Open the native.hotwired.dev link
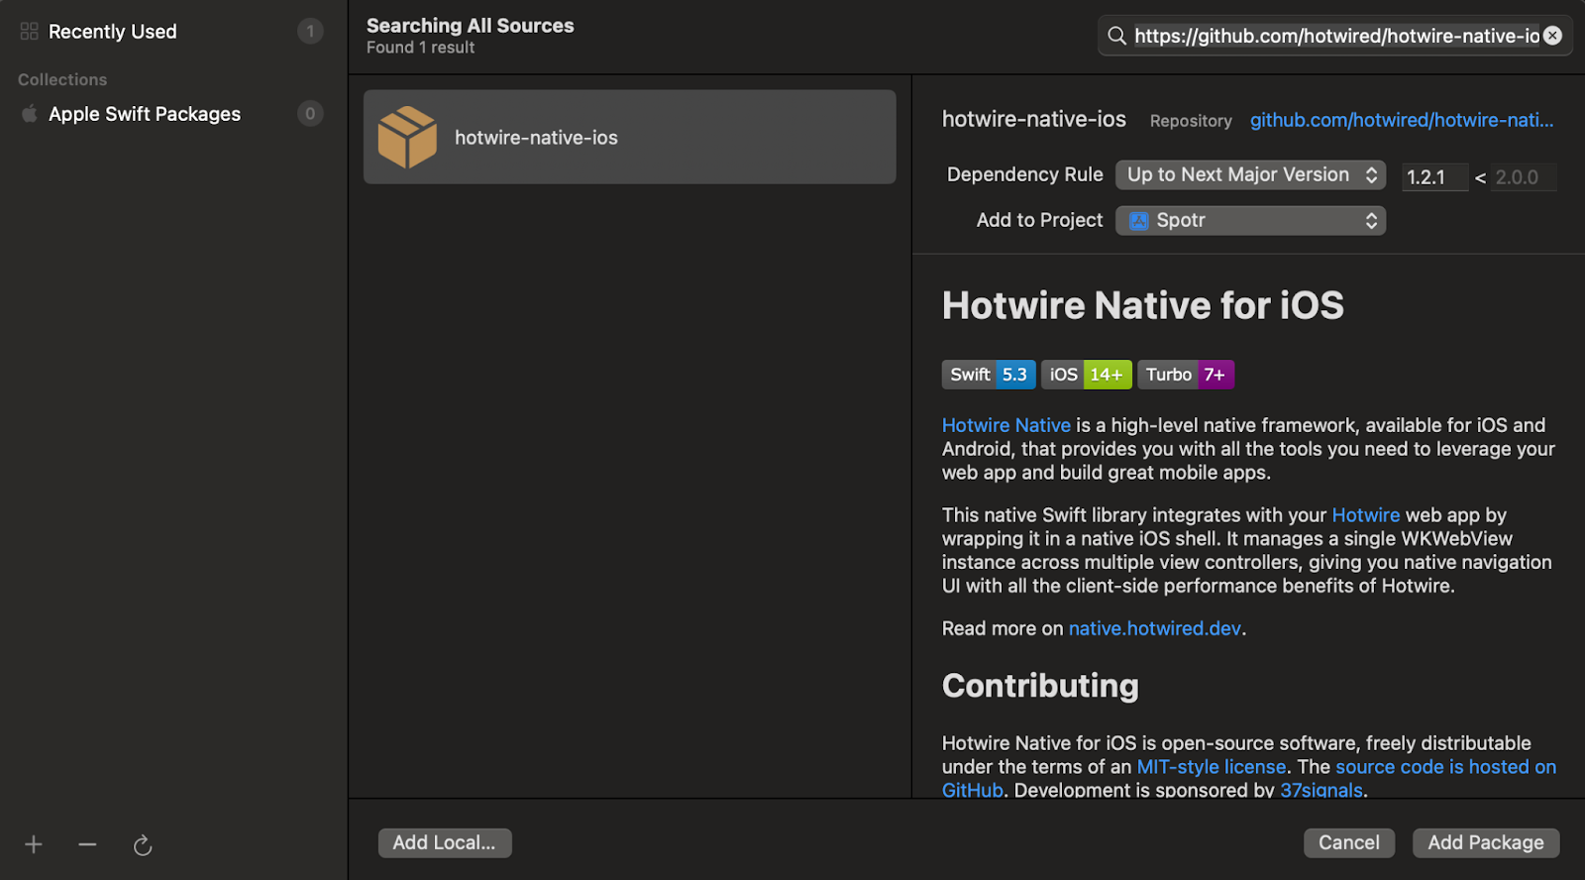 coord(1155,628)
